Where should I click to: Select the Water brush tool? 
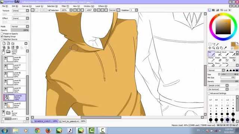tap(232, 54)
